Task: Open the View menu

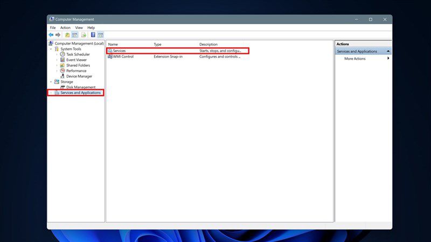Action: [79, 28]
